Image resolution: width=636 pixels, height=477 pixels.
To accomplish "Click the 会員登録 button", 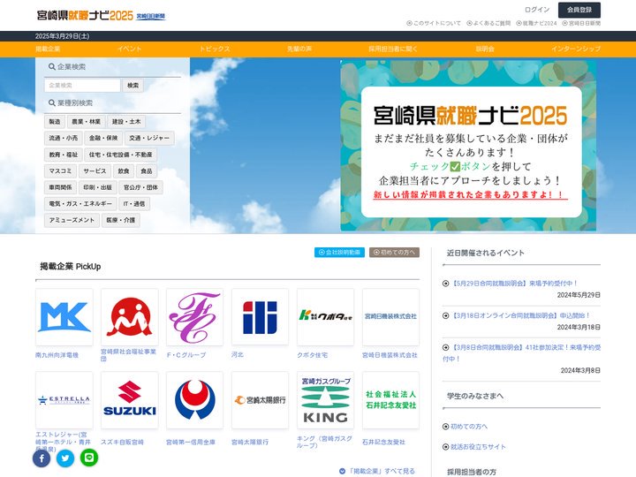I will click(x=579, y=10).
